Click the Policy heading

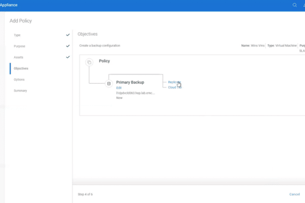pyautogui.click(x=104, y=61)
